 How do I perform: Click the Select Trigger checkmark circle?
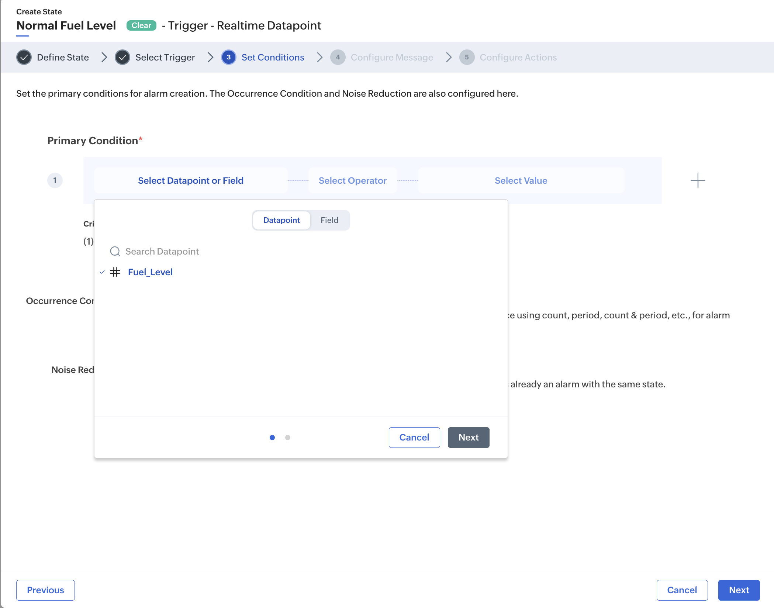coord(122,57)
